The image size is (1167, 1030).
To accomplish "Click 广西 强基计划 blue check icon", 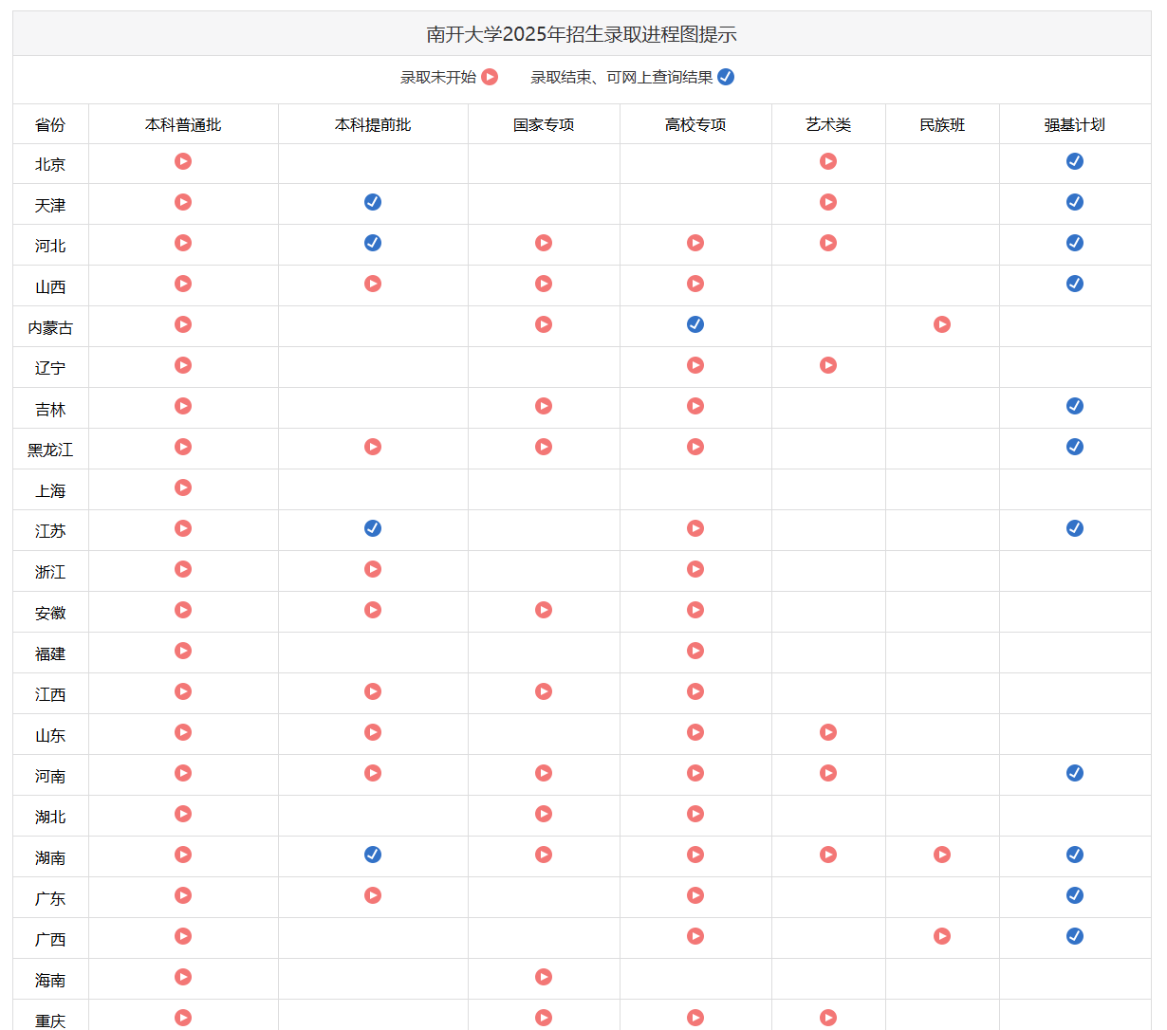I will tap(1075, 936).
